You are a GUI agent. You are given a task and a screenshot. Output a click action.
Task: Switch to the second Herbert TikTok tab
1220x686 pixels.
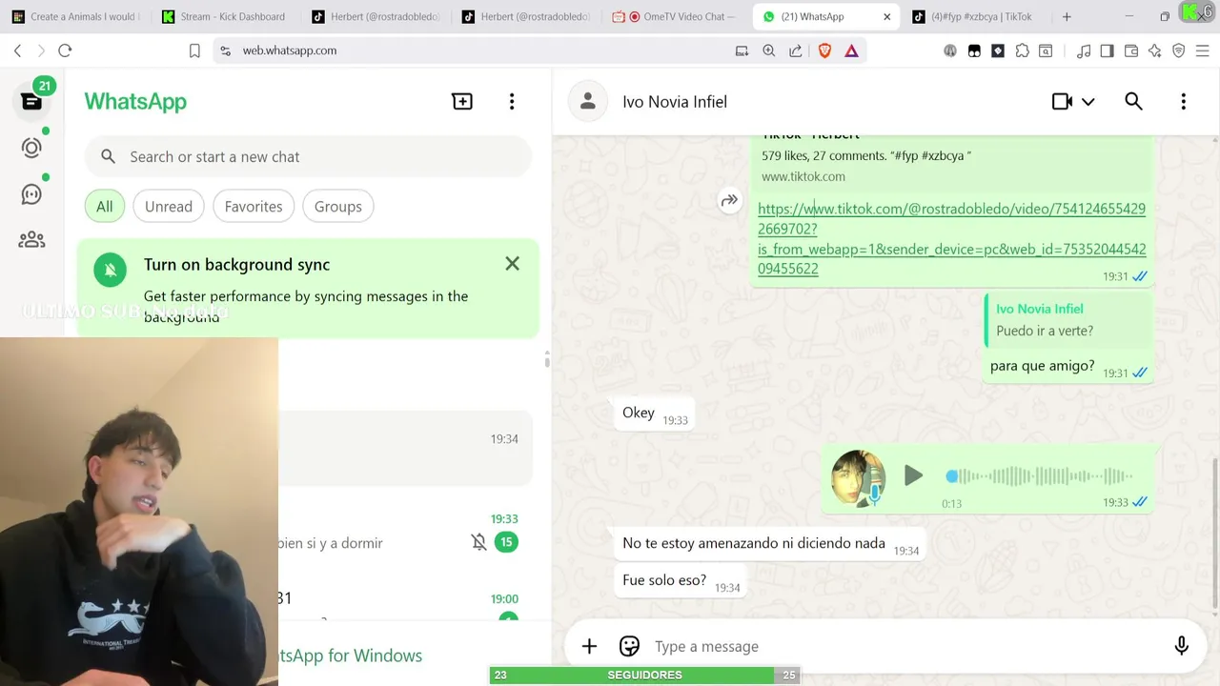524,16
